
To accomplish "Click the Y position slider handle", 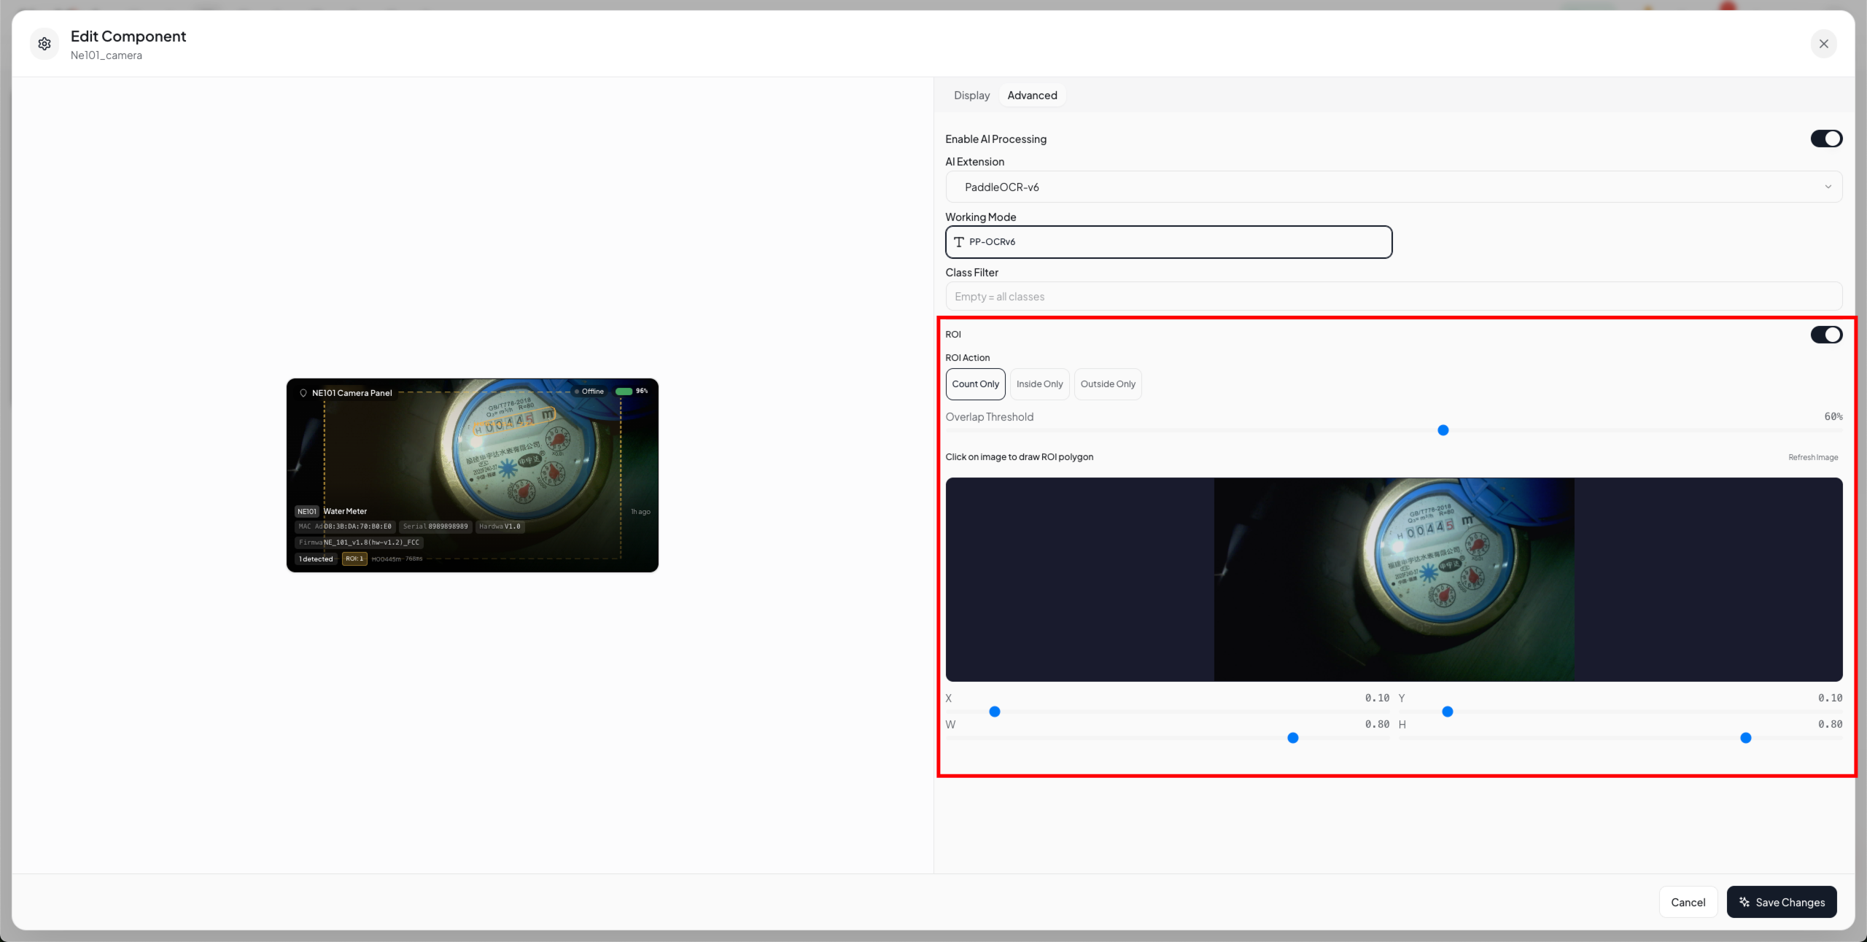I will tap(1447, 712).
